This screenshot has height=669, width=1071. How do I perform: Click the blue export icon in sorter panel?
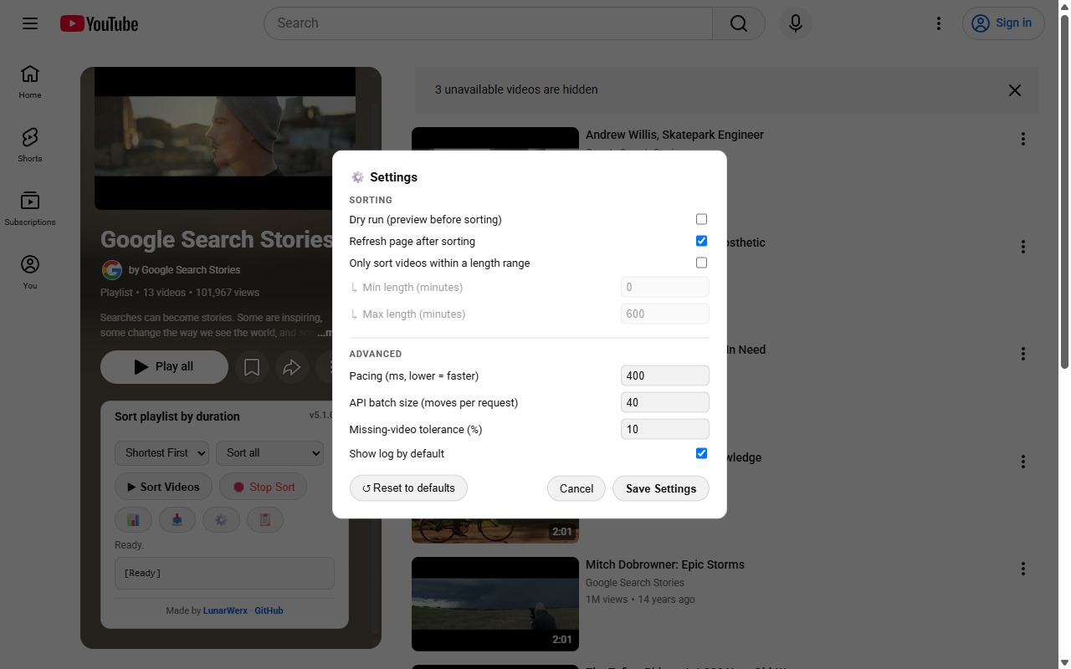click(x=177, y=520)
